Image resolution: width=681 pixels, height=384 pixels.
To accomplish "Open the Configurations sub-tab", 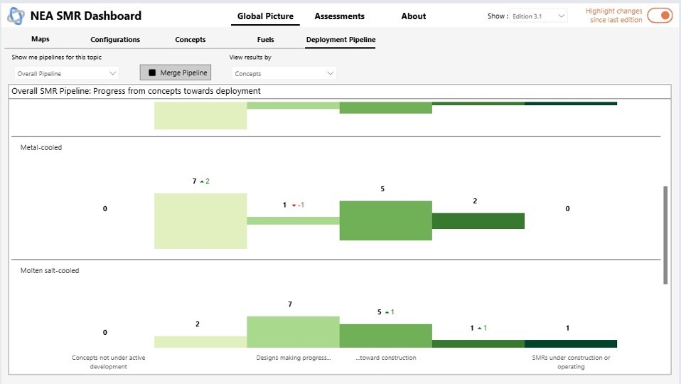I will point(115,40).
